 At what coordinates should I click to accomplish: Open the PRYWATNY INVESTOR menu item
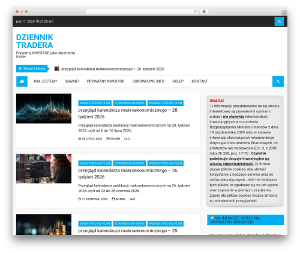point(106,81)
